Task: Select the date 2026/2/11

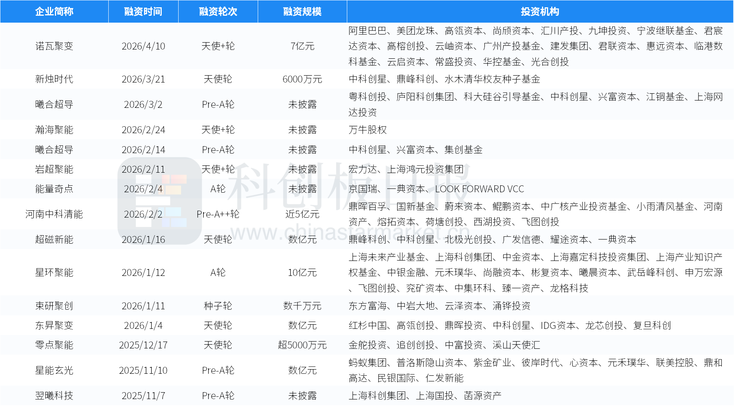Action: (x=143, y=169)
